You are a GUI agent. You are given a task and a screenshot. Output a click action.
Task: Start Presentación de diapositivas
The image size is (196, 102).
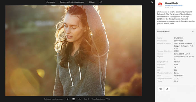pos(72,2)
